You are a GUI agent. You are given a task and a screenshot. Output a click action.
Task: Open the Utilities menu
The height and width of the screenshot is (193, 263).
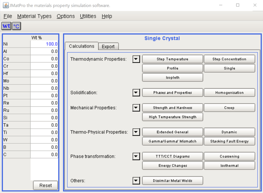(x=88, y=16)
